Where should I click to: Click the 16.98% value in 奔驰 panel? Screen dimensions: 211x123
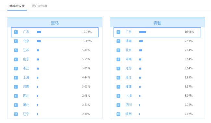point(189,32)
